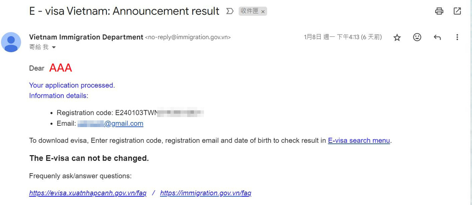
Task: Add an emoji reaction to the email
Action: coord(417,37)
